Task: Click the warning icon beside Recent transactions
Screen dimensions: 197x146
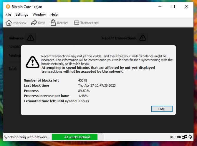Action: [x=143, y=38]
